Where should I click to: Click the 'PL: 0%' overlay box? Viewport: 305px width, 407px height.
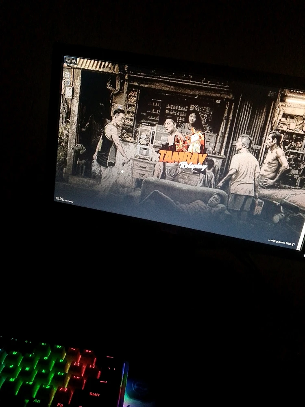click(71, 61)
